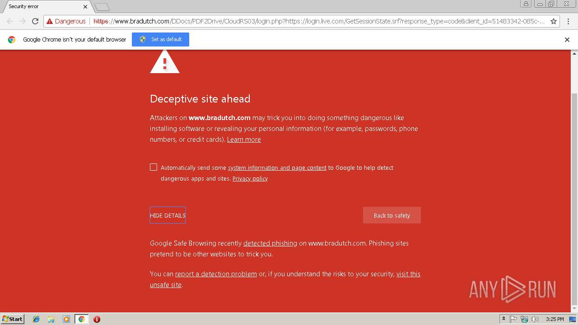This screenshot has height=325, width=578.
Task: Click the network tray icon
Action: tap(524, 319)
